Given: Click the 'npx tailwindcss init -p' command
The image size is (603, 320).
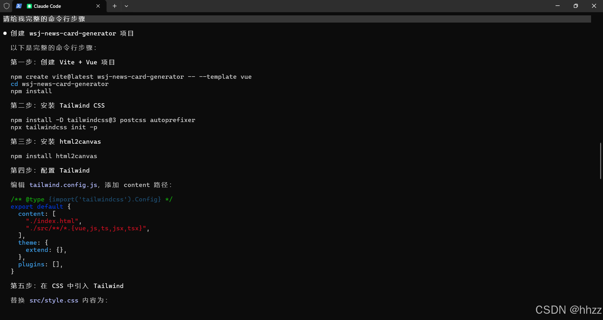Looking at the screenshot, I should (x=54, y=127).
